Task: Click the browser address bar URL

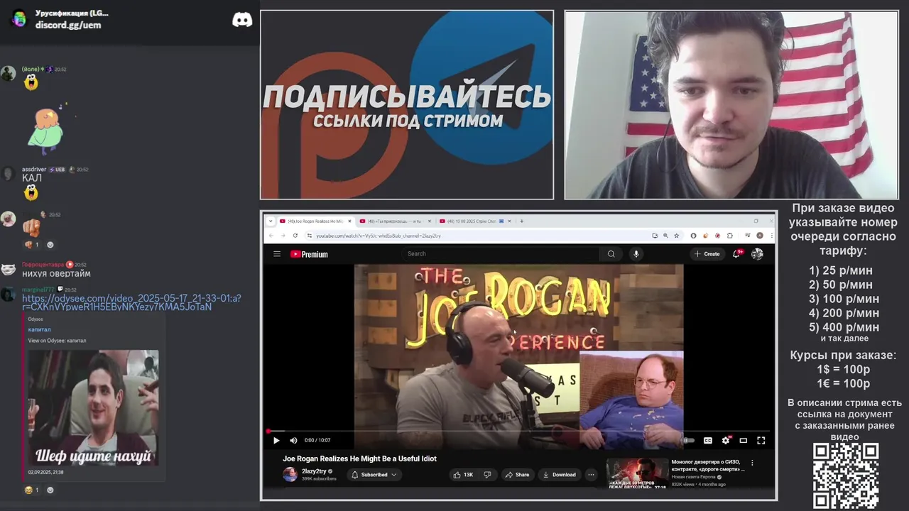Action: [x=379, y=235]
